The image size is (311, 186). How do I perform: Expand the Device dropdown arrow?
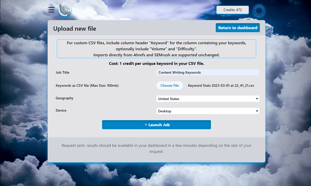pos(257,111)
